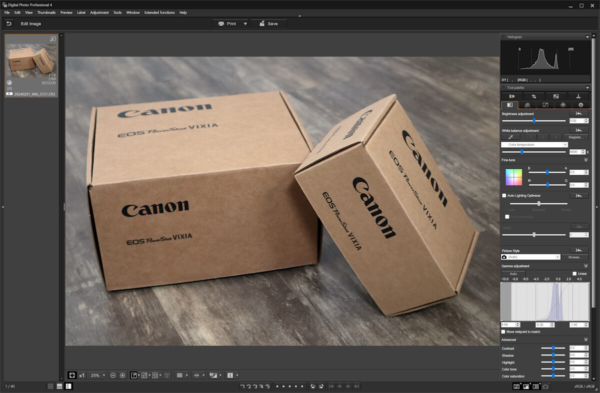Collapse the Advanced section
Viewport: 600px width, 393px height.
(585, 340)
